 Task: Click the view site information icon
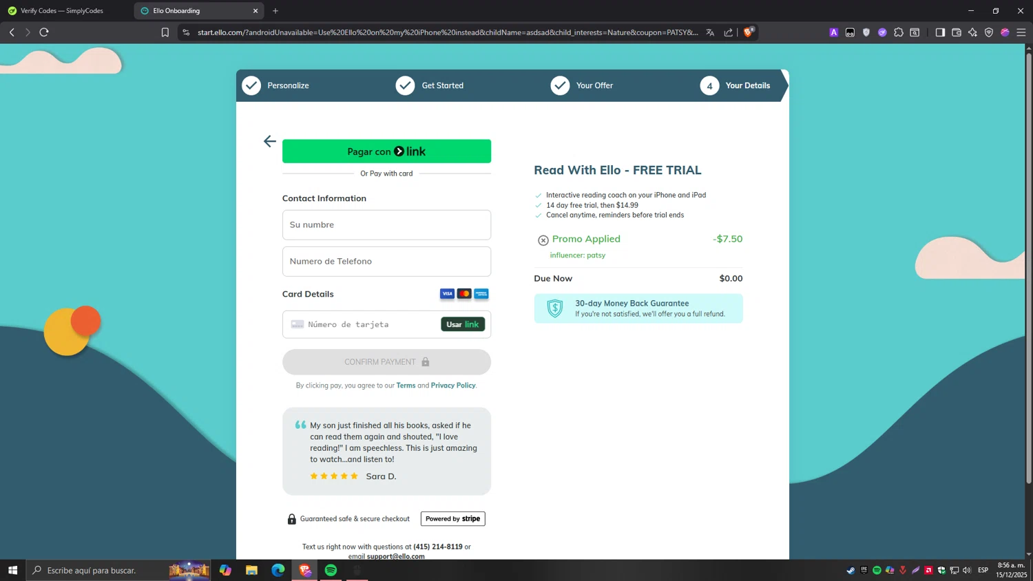(186, 32)
